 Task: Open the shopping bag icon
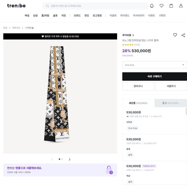(x=171, y=6)
